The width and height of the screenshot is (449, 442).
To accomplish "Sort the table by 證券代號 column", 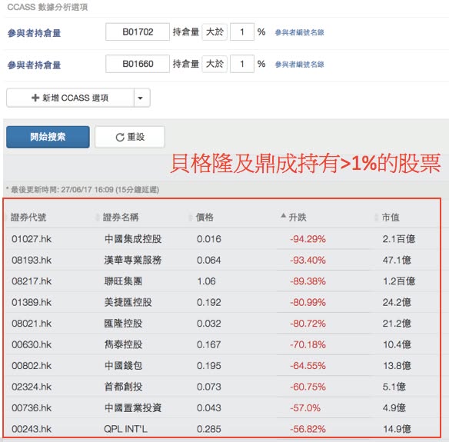I will pyautogui.click(x=28, y=218).
